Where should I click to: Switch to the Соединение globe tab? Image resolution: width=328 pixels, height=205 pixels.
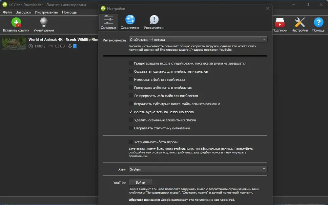(x=130, y=20)
